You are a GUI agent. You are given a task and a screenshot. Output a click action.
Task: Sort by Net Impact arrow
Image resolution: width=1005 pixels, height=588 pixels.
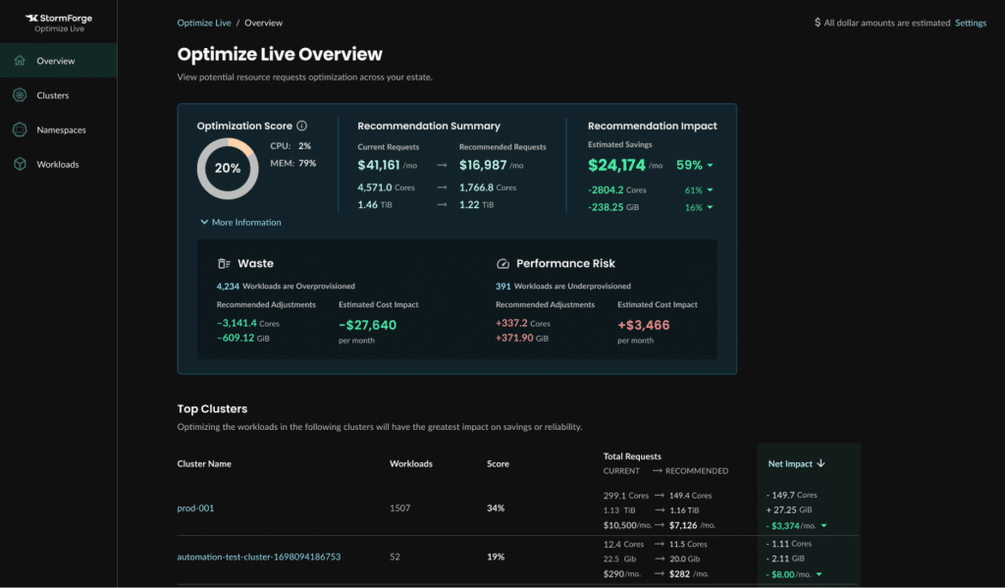click(x=821, y=463)
